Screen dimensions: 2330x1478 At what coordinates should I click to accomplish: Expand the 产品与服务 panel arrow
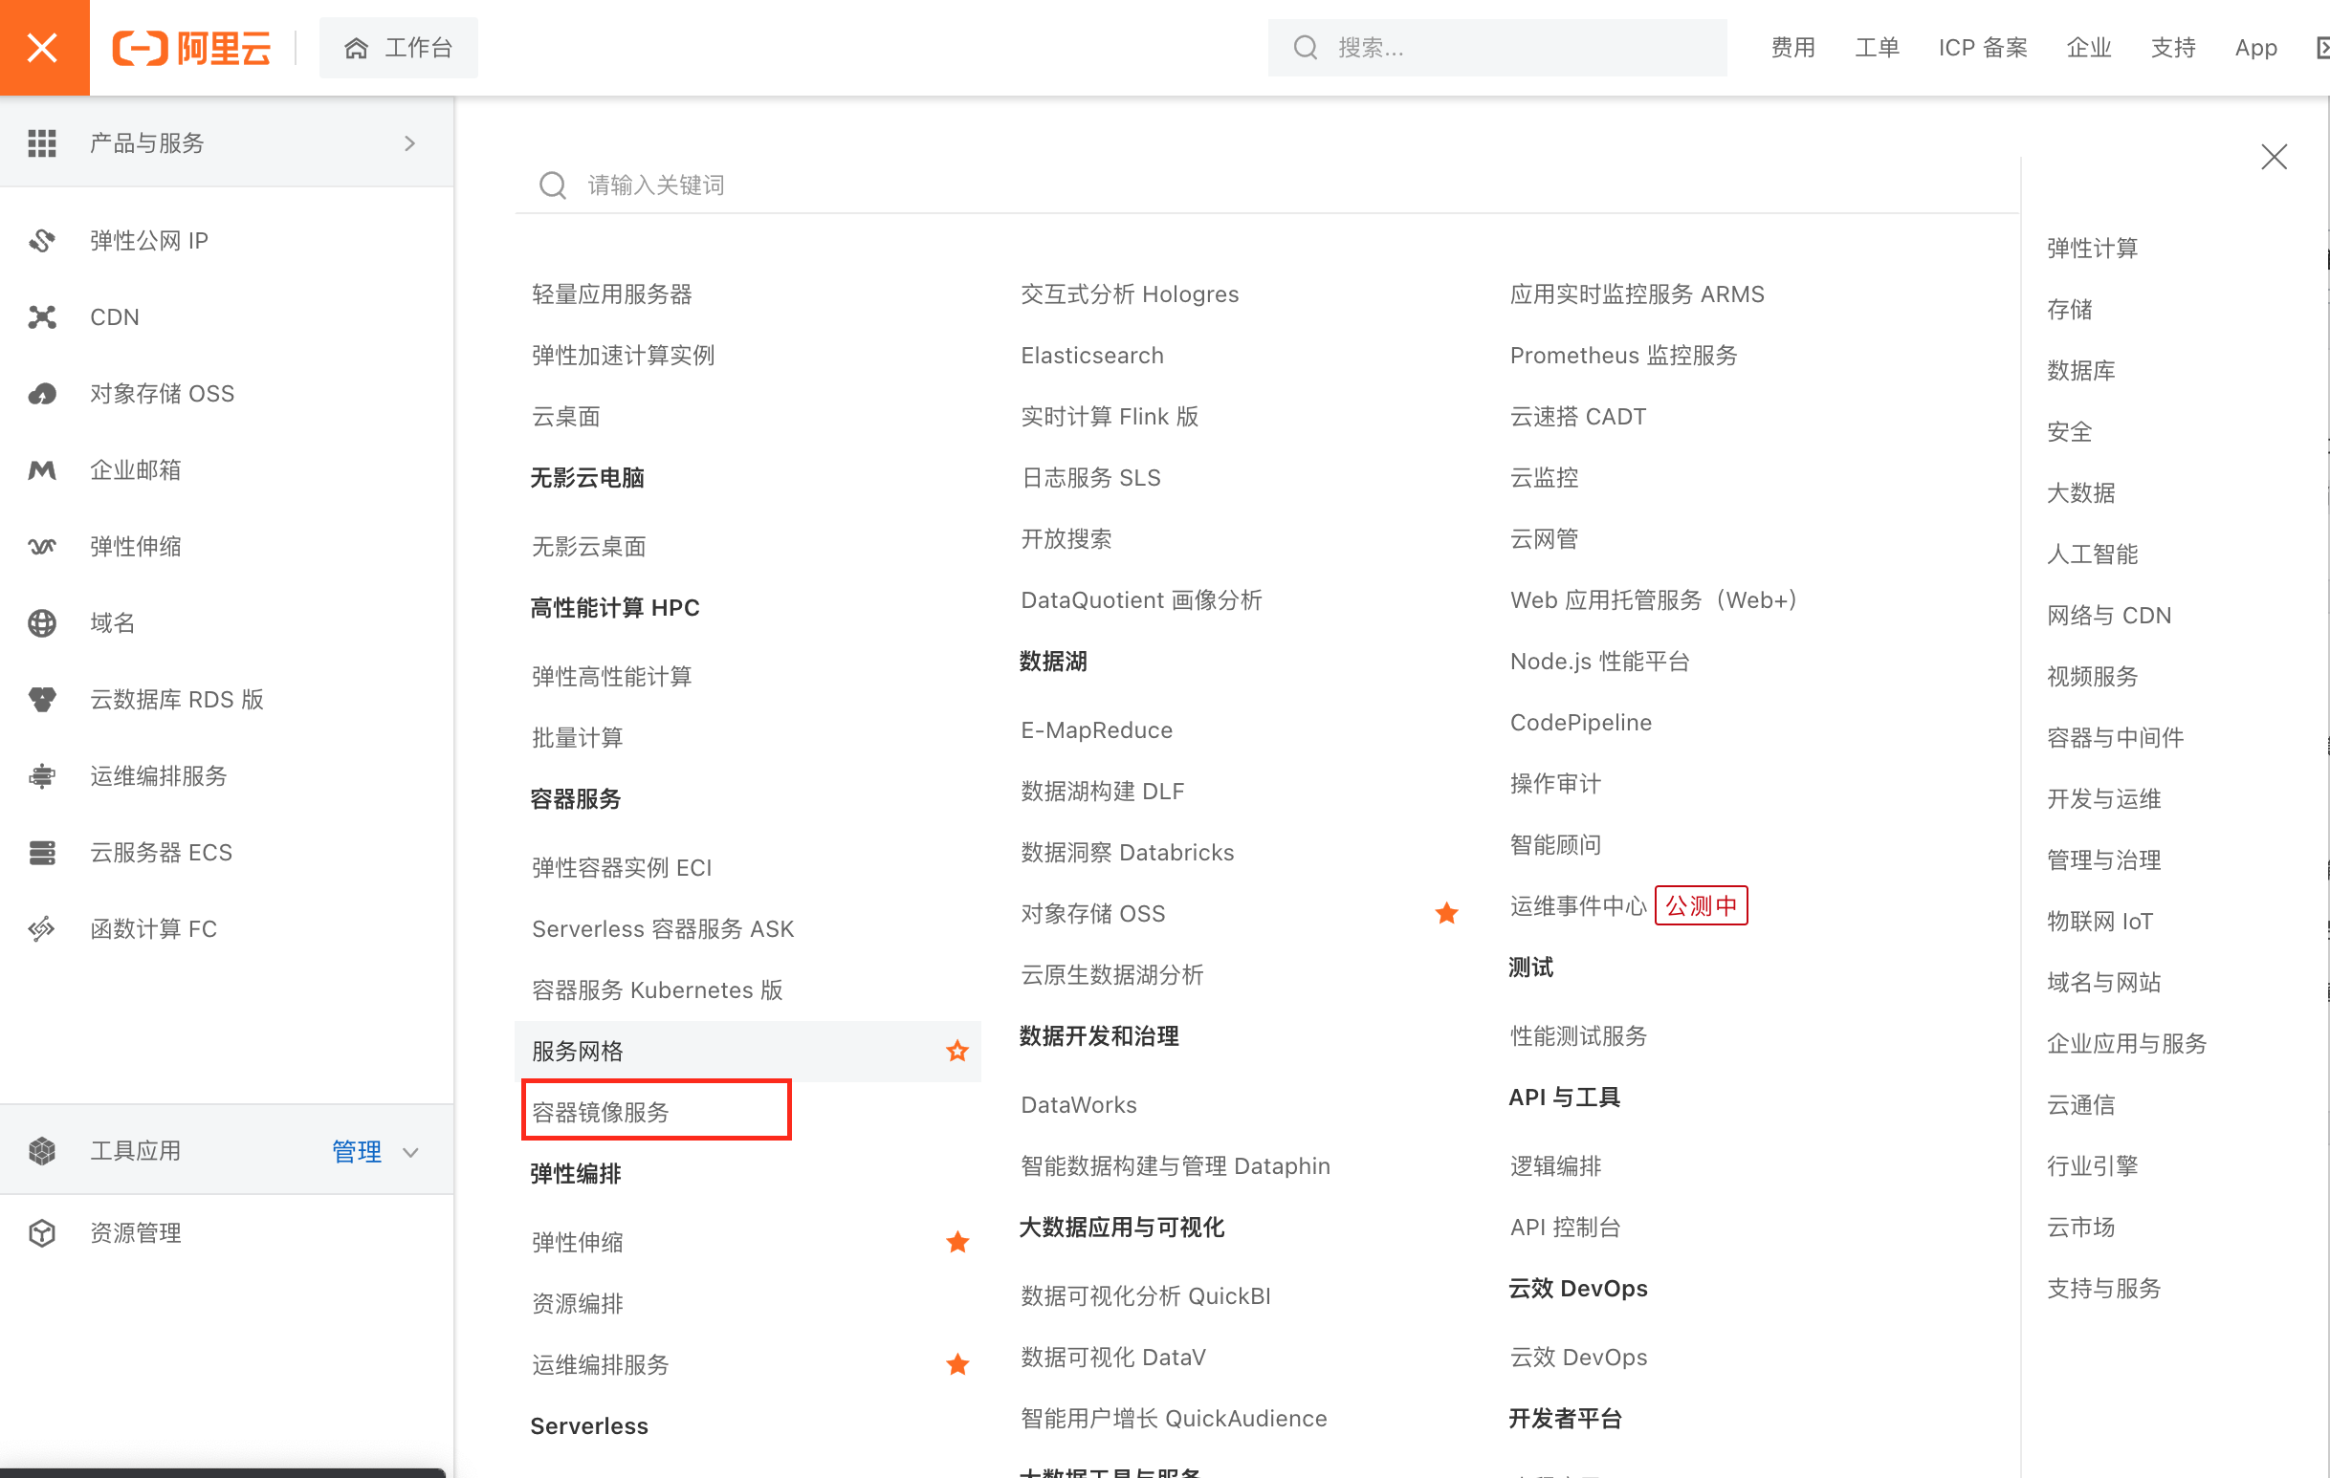point(409,142)
